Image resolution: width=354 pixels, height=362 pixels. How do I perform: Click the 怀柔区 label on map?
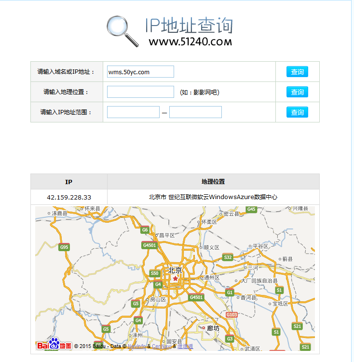[209, 222]
